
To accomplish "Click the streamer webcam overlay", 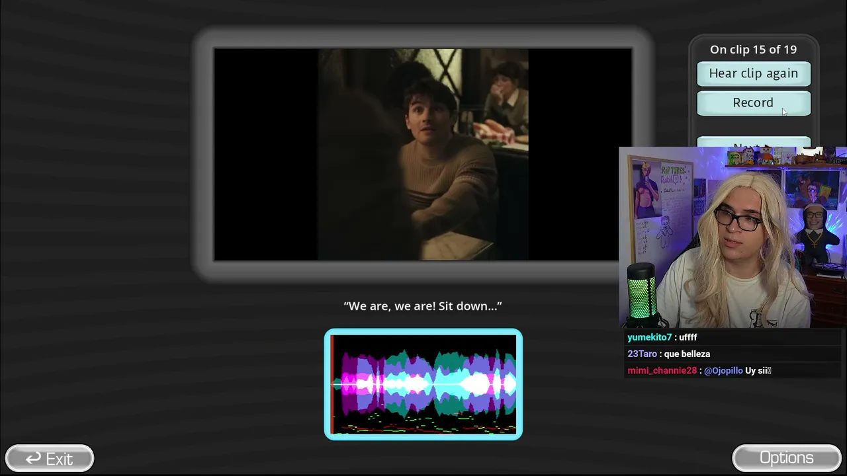I will (x=733, y=237).
